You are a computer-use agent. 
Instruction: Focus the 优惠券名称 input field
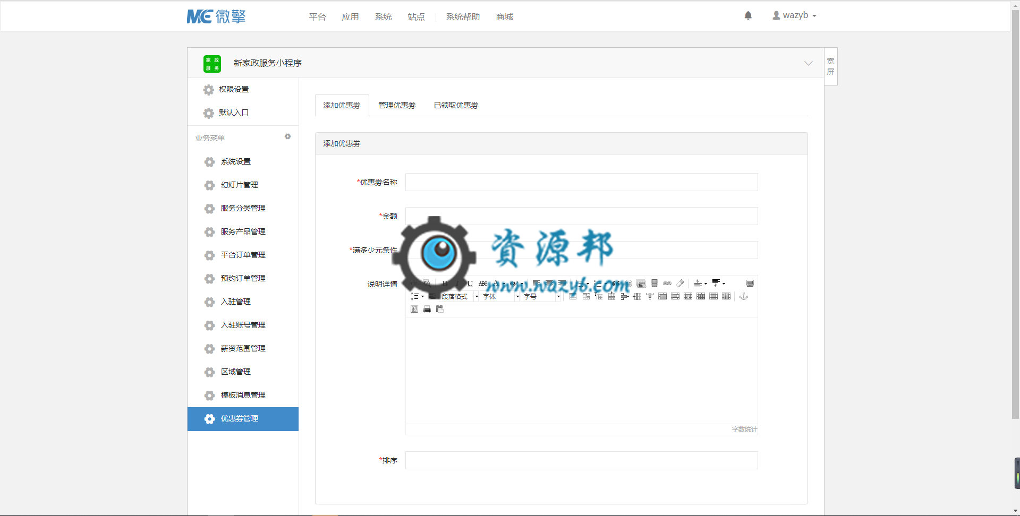coord(581,182)
